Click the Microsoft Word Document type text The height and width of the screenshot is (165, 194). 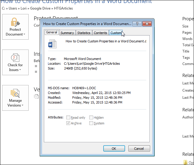[x=82, y=59]
